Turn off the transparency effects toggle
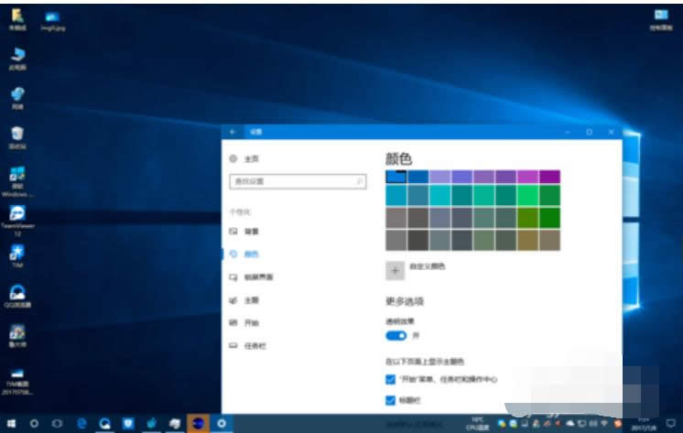This screenshot has width=683, height=433. coord(396,336)
